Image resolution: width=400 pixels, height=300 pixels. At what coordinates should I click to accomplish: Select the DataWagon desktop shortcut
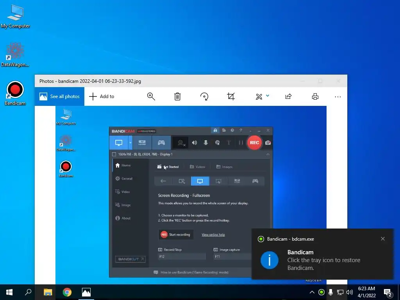coord(15,55)
